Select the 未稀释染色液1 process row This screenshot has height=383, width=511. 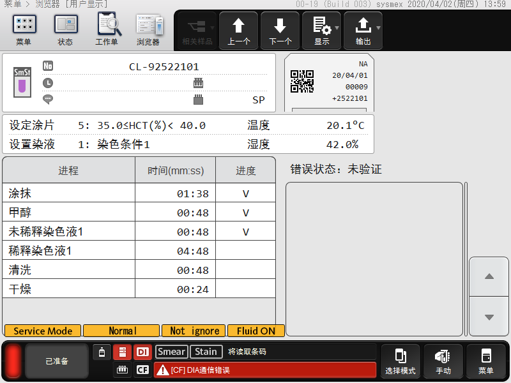(x=139, y=232)
